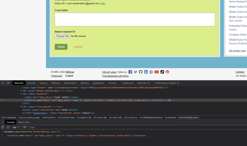Click the LinkedIn icon in the footer
This screenshot has width=247, height=146.
(146, 72)
